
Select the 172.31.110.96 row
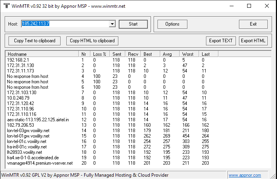pos(112,109)
